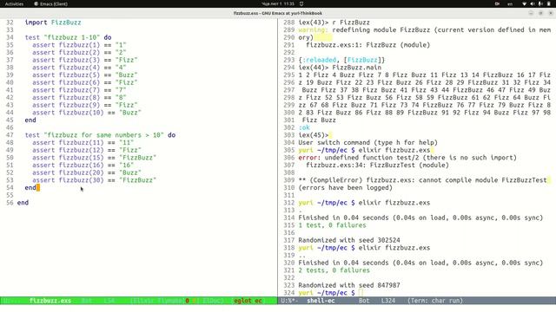Click the 'import FizzBuzz' line
556x312 pixels.
click(x=53, y=23)
